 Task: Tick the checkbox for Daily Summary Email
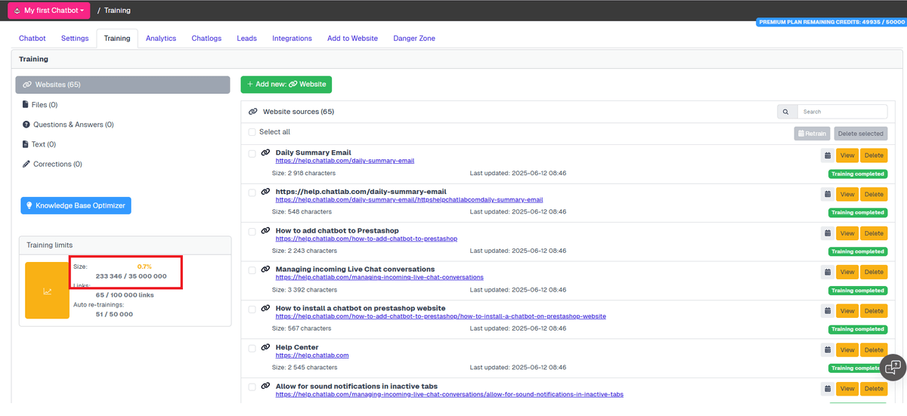(252, 154)
